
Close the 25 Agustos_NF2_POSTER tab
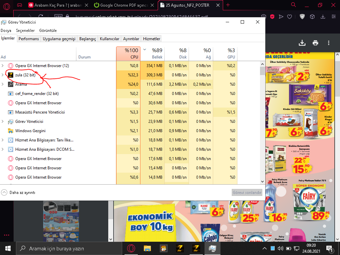coord(218,5)
